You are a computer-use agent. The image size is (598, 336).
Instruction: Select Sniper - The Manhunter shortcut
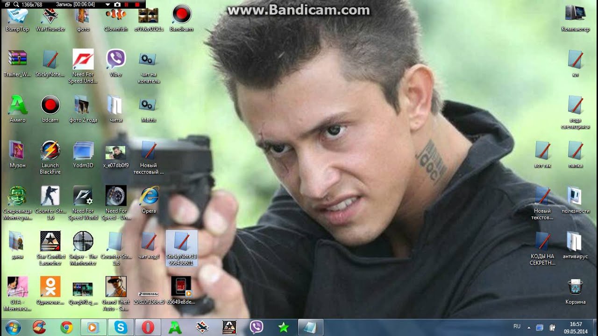pos(83,248)
